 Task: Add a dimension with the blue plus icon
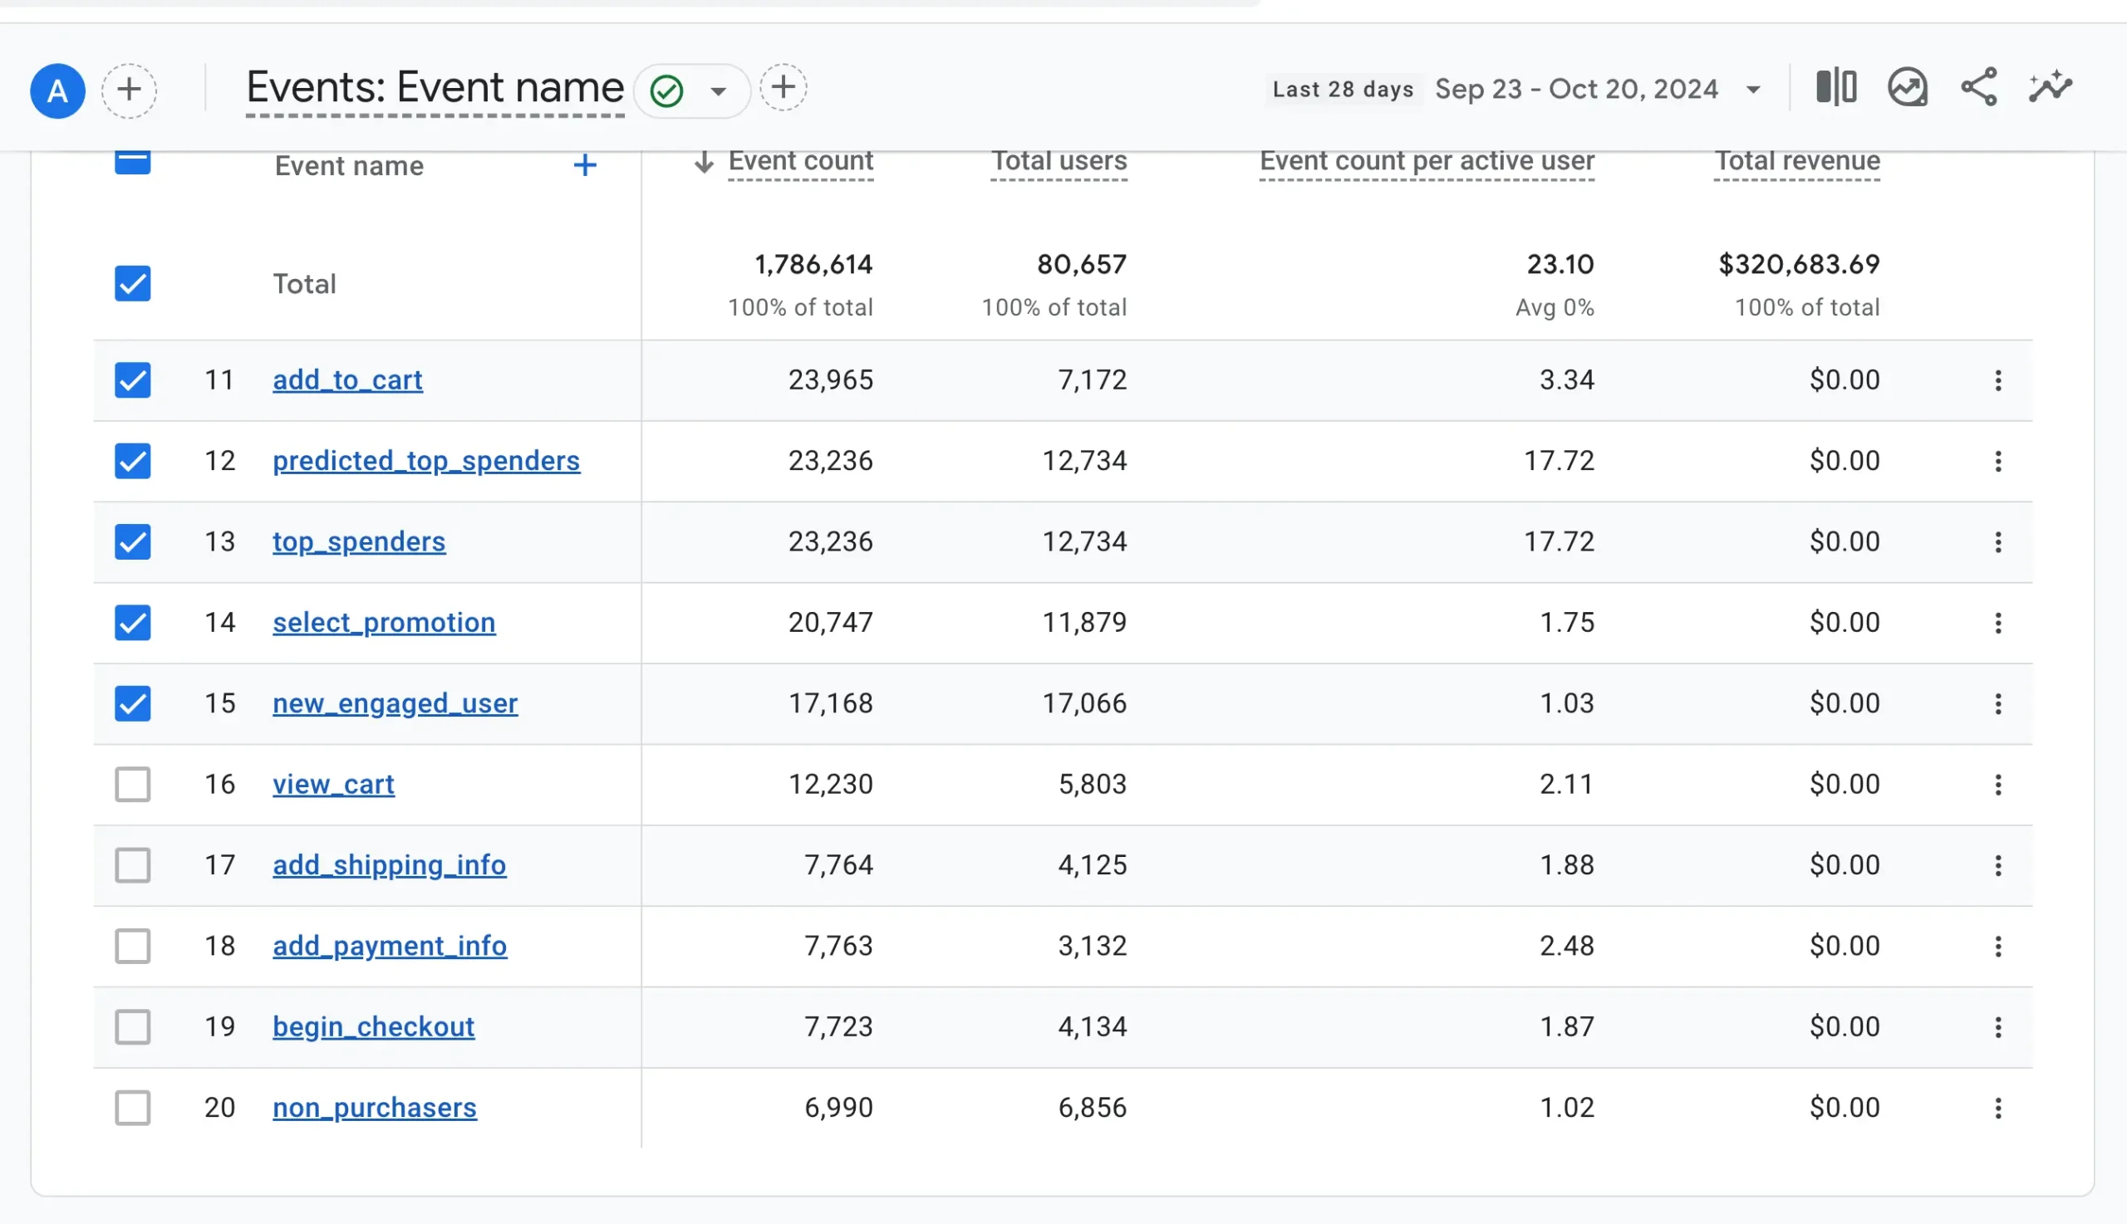[x=585, y=165]
